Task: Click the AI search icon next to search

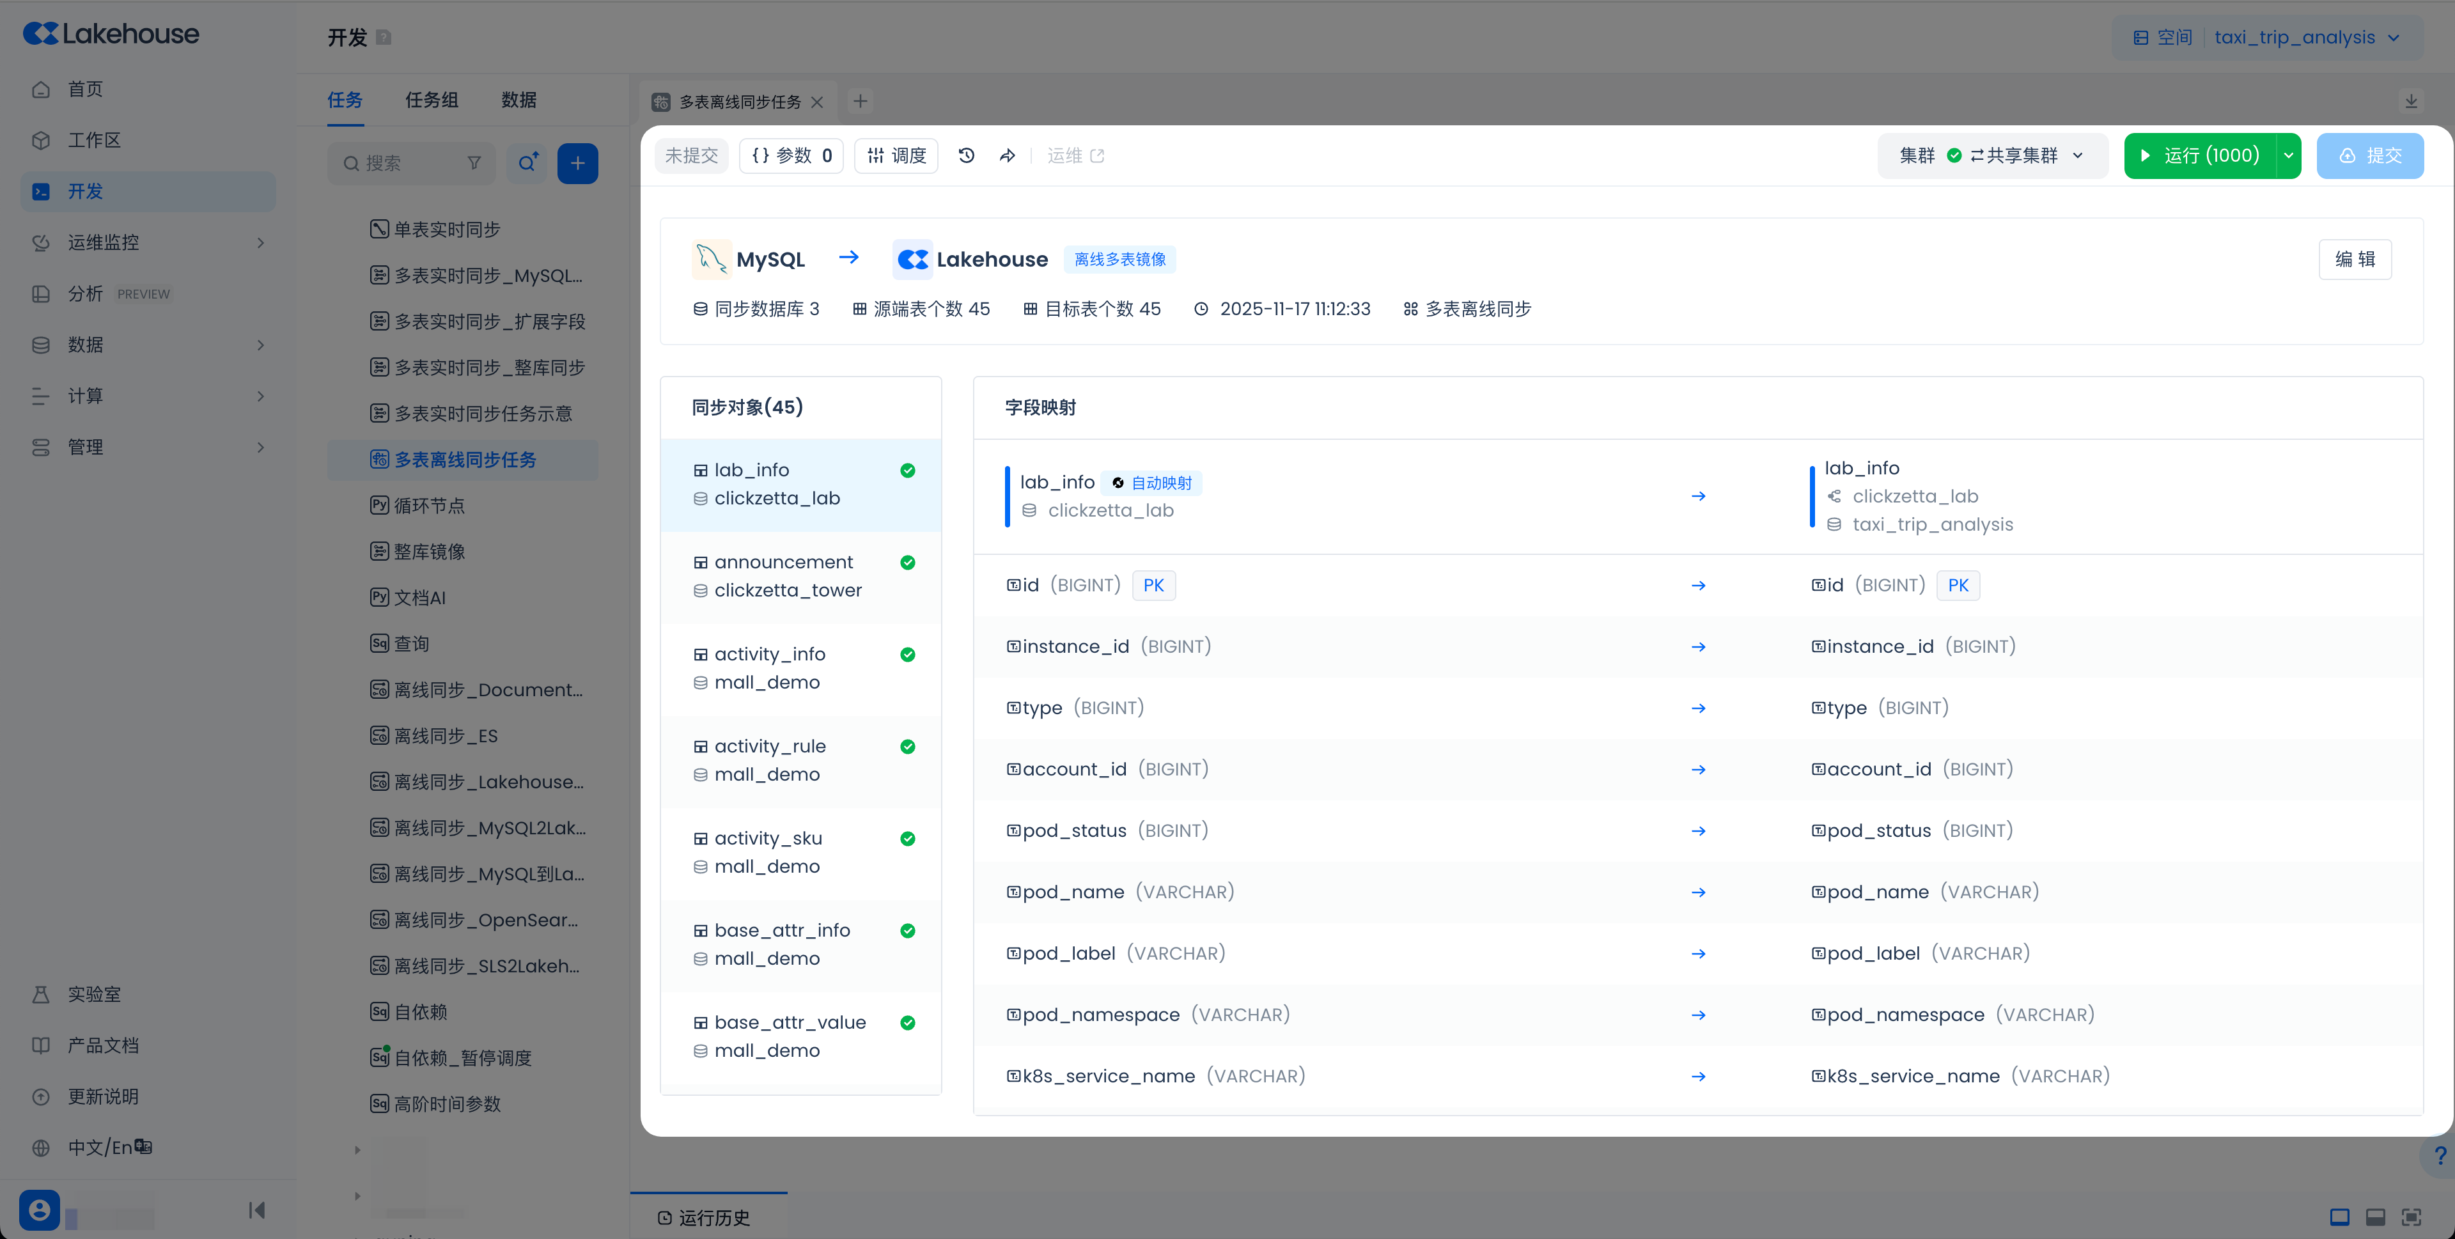Action: [528, 163]
